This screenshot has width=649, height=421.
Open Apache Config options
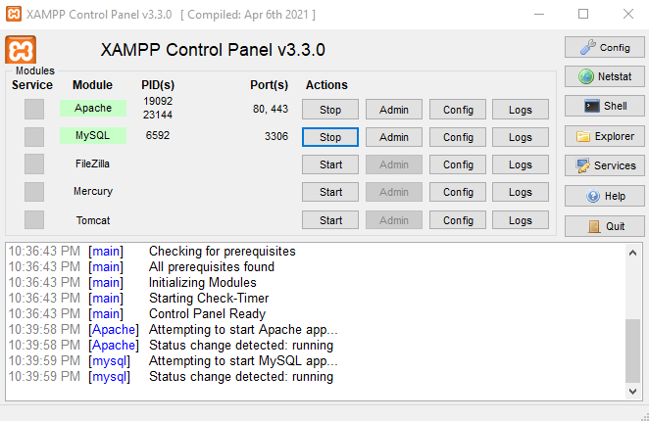[x=458, y=110]
